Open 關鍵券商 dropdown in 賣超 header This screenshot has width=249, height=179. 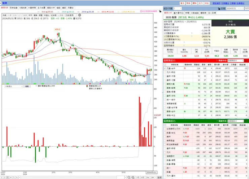(x=236, y=121)
